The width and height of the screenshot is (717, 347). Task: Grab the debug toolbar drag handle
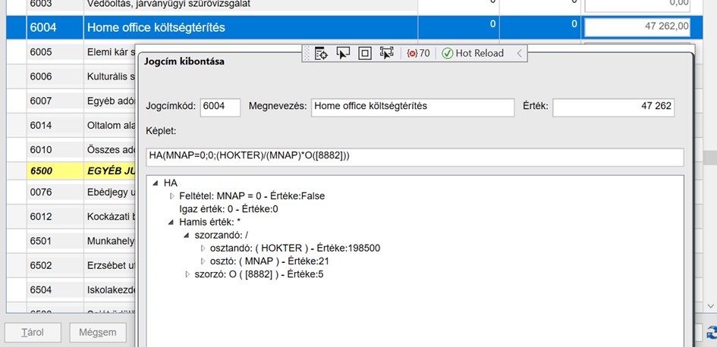click(x=307, y=54)
